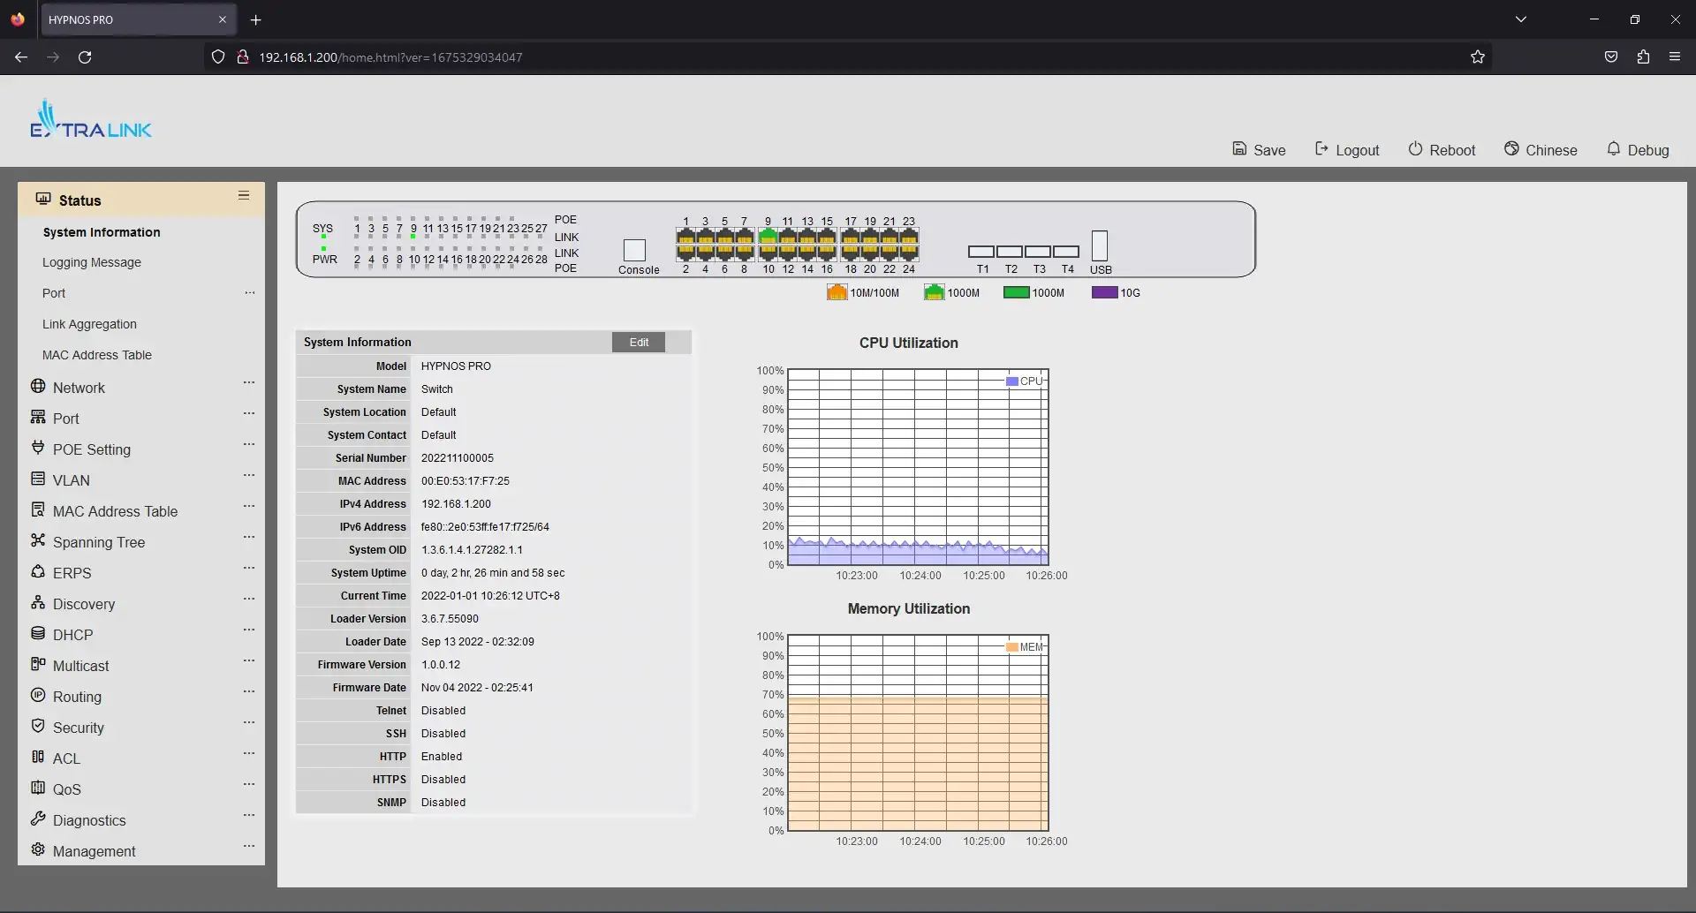Click the Diagnostics wrench icon

38,819
